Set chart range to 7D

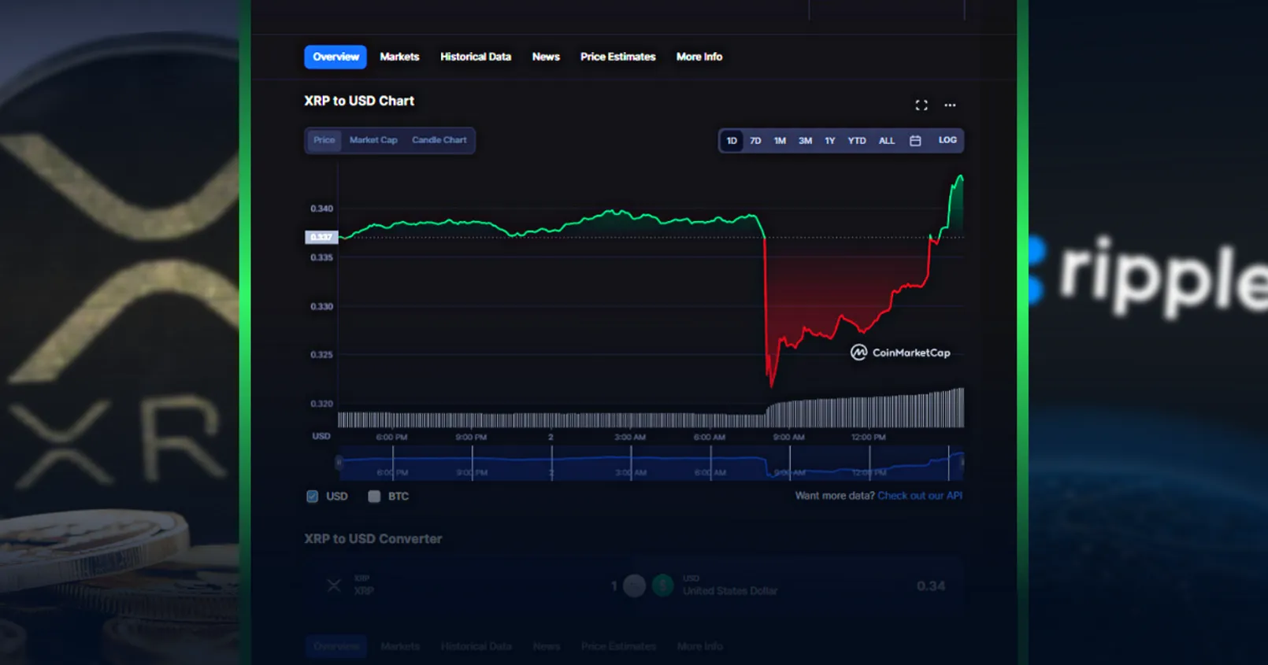click(x=755, y=141)
